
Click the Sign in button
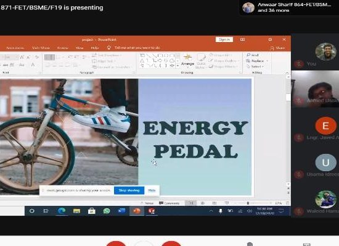(224, 40)
